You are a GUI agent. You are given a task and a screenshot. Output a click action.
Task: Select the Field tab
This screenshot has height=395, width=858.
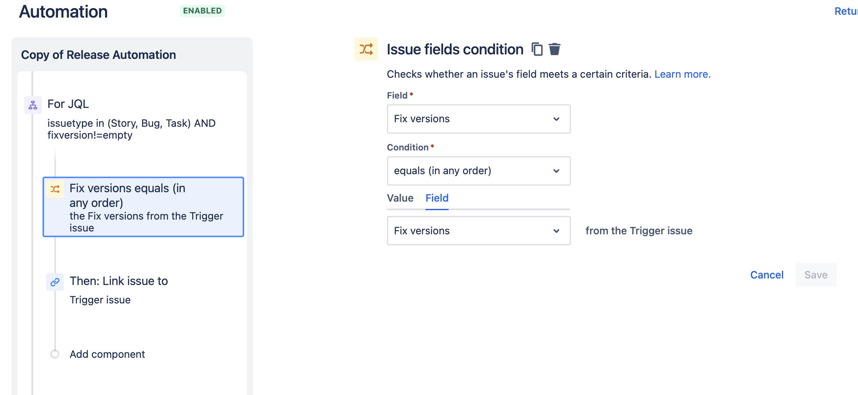[x=437, y=198]
